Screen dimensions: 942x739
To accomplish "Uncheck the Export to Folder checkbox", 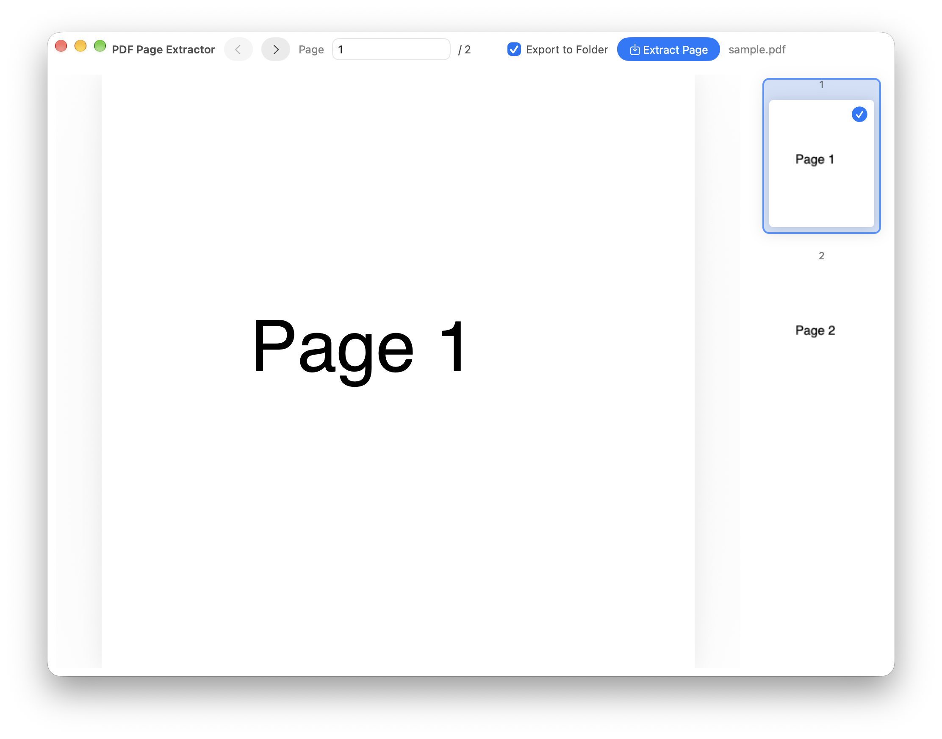I will [514, 49].
